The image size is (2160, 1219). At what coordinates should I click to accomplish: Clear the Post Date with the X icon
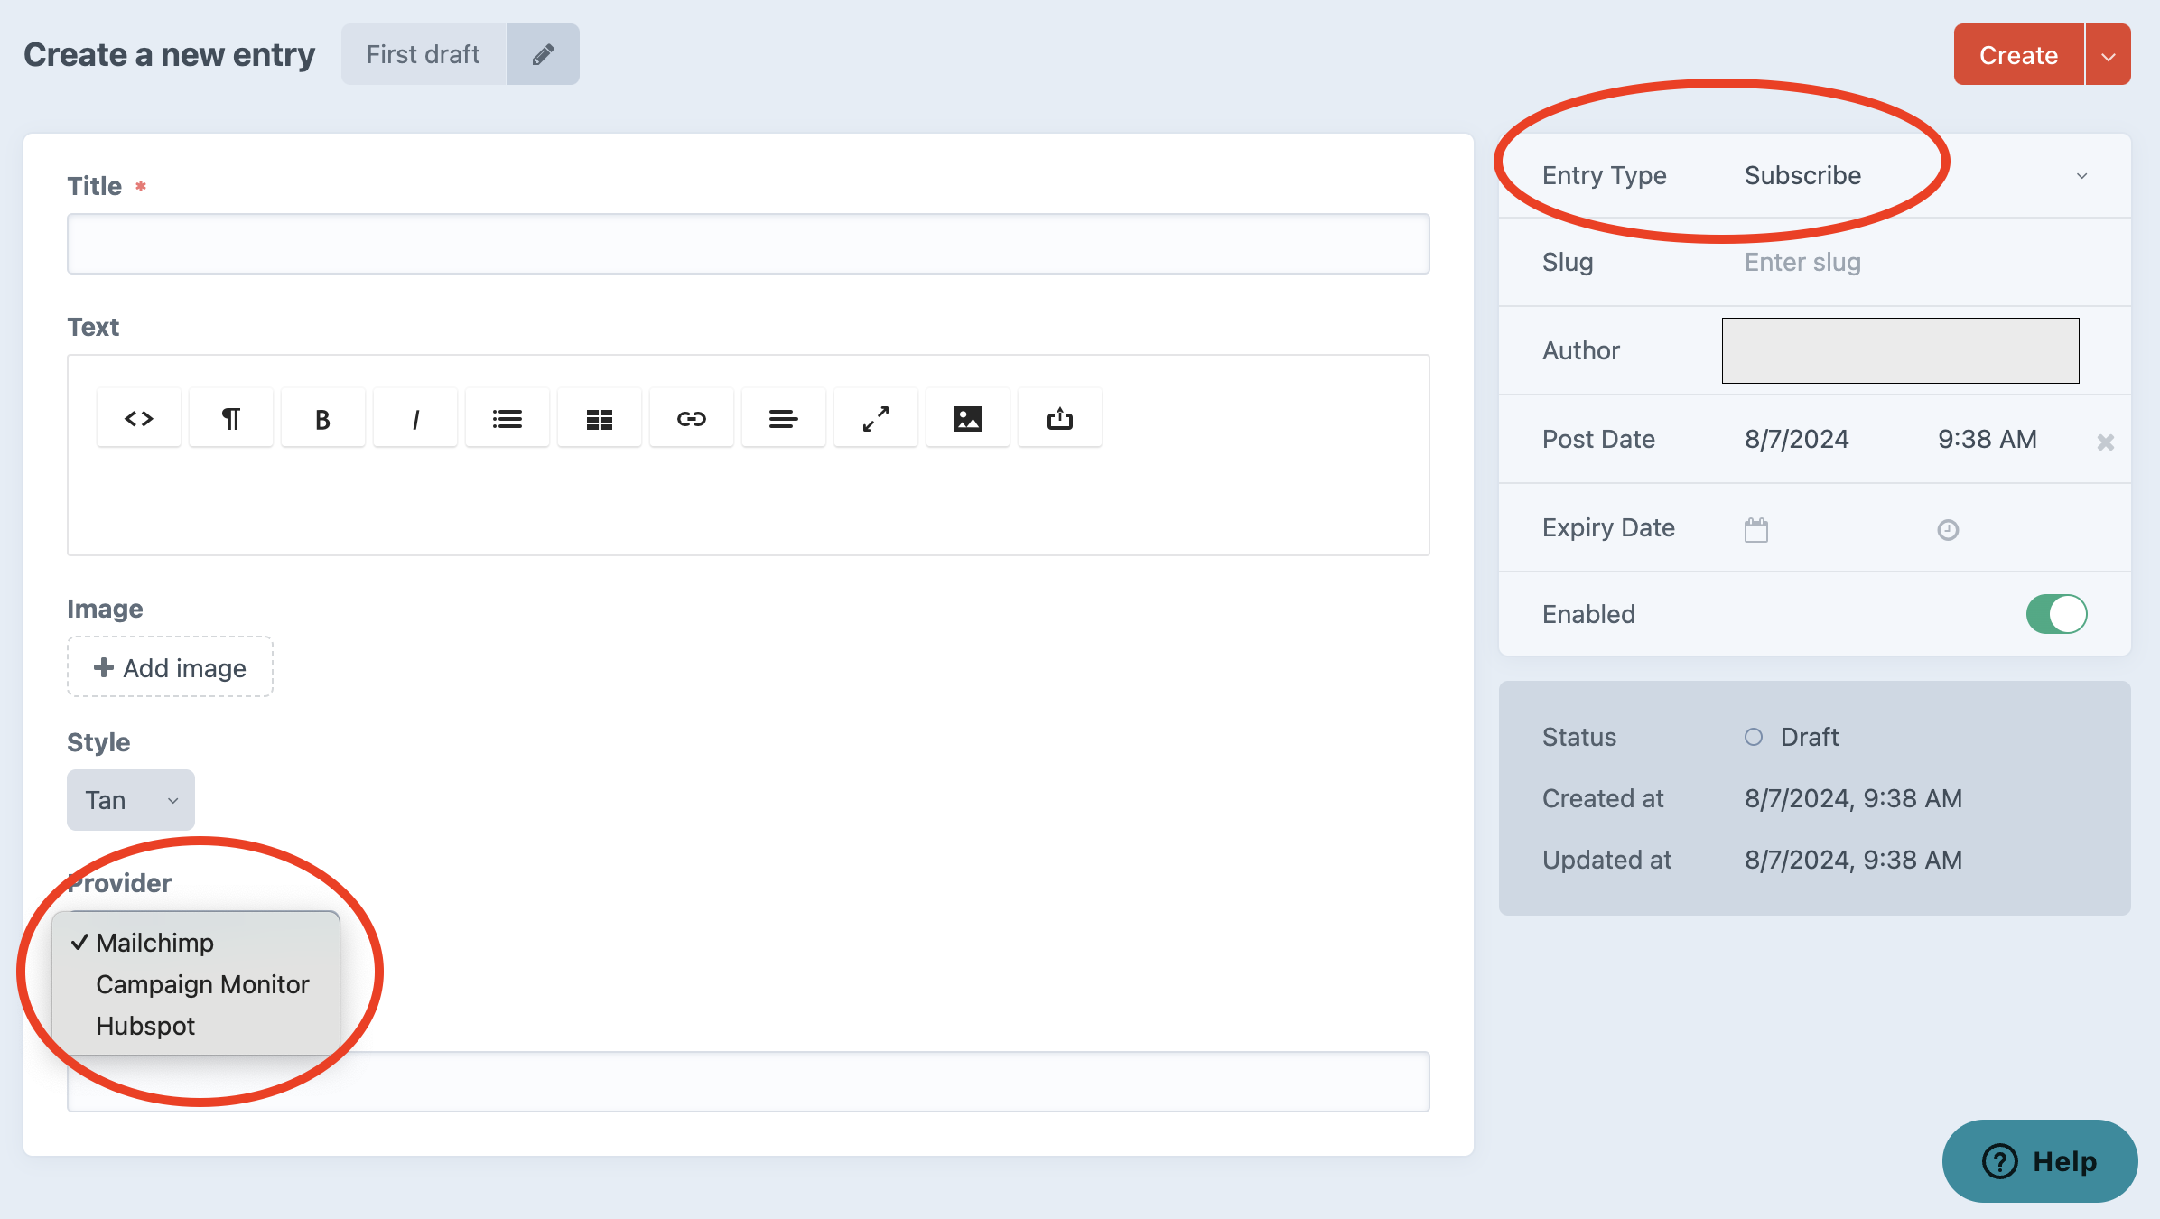[x=2106, y=442]
